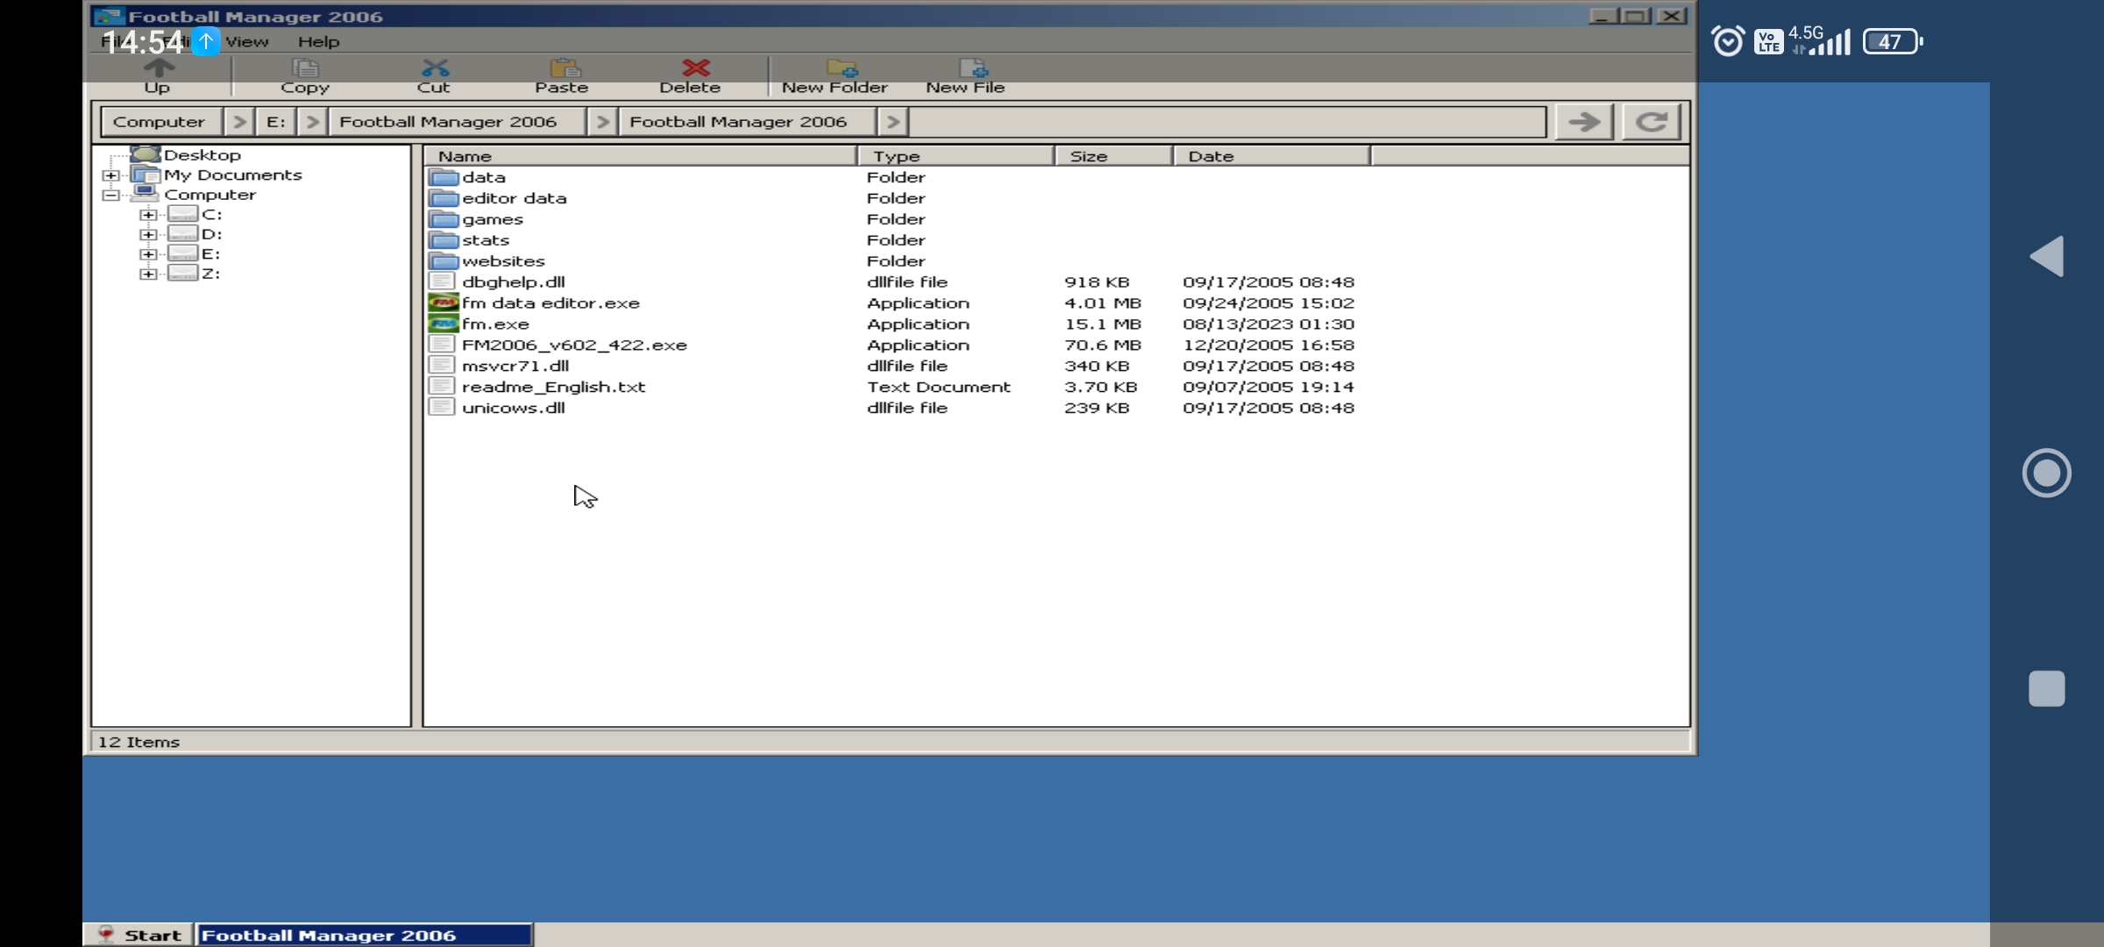Click the 12 Items status text
This screenshot has height=947, width=2104.
139,742
